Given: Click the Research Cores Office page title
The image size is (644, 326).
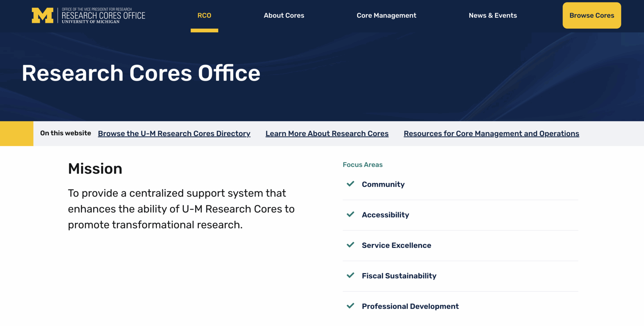Looking at the screenshot, I should 141,73.
